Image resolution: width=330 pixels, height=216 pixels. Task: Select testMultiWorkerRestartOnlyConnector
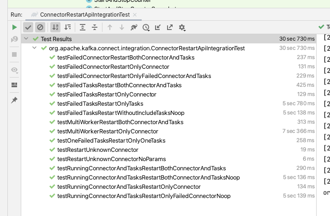click(x=168, y=132)
